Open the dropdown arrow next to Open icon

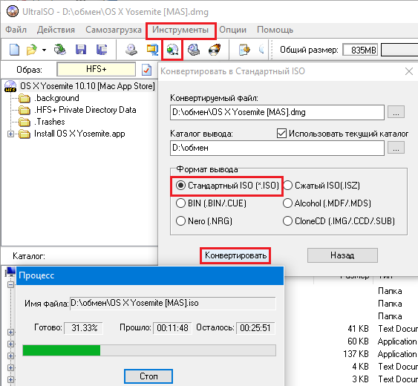point(44,50)
